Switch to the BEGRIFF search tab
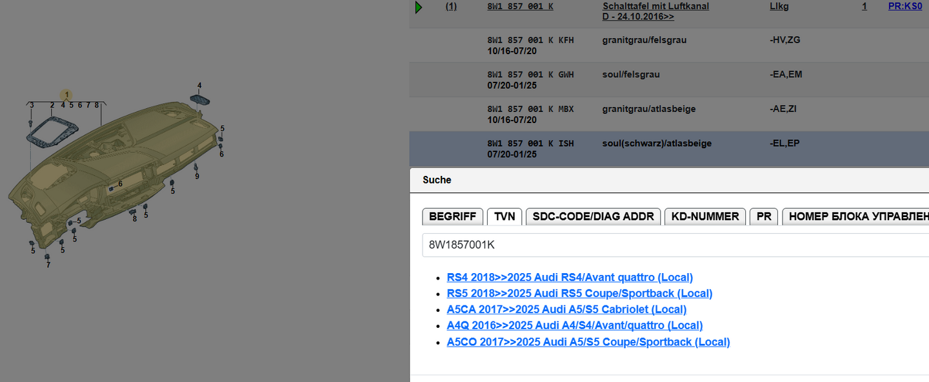929x382 pixels. 452,216
